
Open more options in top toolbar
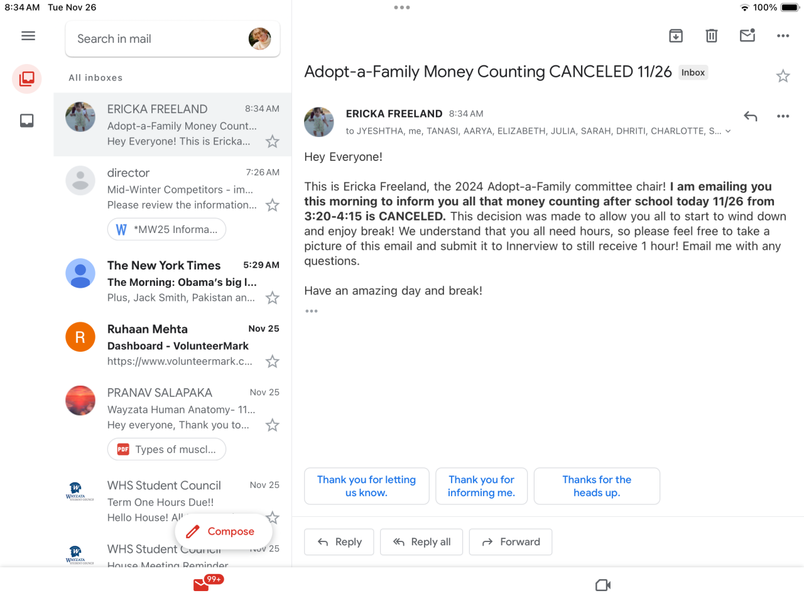coord(783,36)
